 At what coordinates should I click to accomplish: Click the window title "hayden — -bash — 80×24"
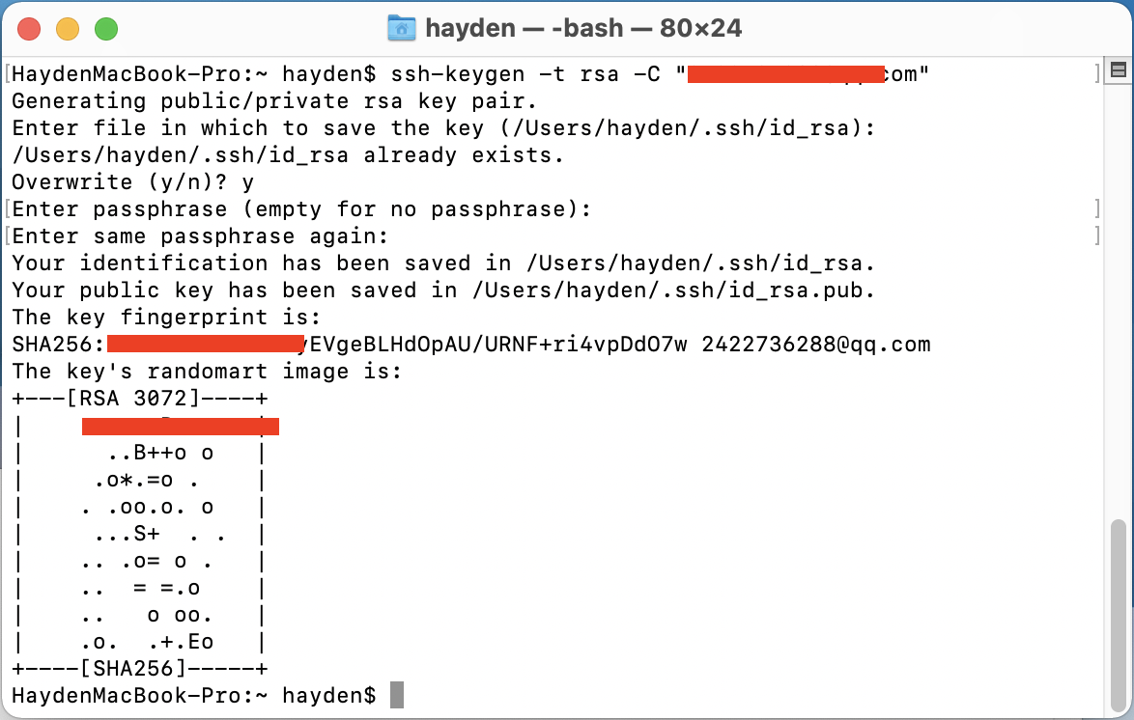[x=582, y=28]
